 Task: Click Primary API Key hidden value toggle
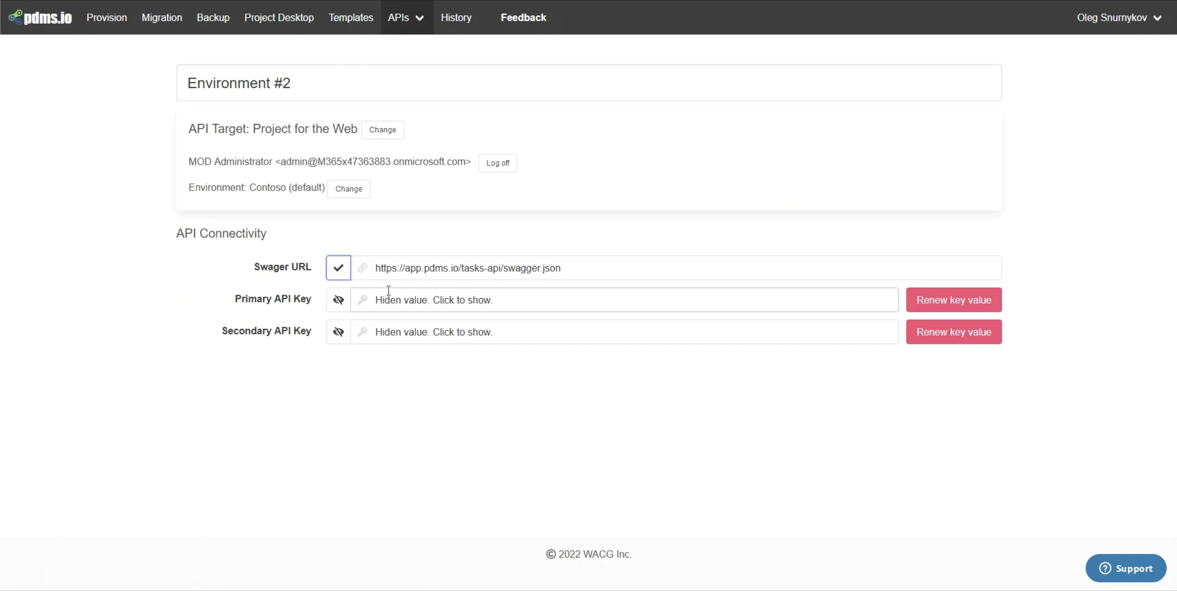[x=338, y=299]
